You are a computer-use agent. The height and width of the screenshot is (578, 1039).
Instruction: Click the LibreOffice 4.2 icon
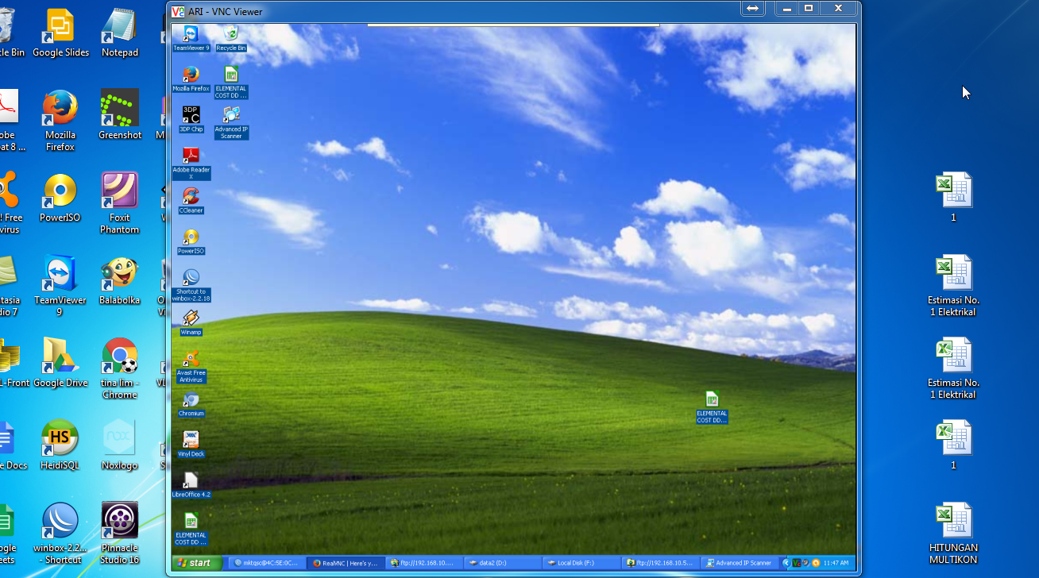[x=191, y=485]
